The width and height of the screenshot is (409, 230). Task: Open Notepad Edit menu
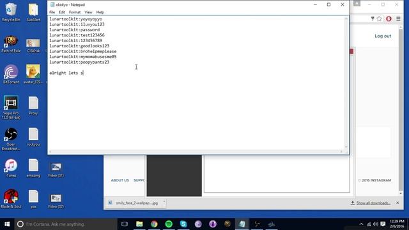click(62, 12)
